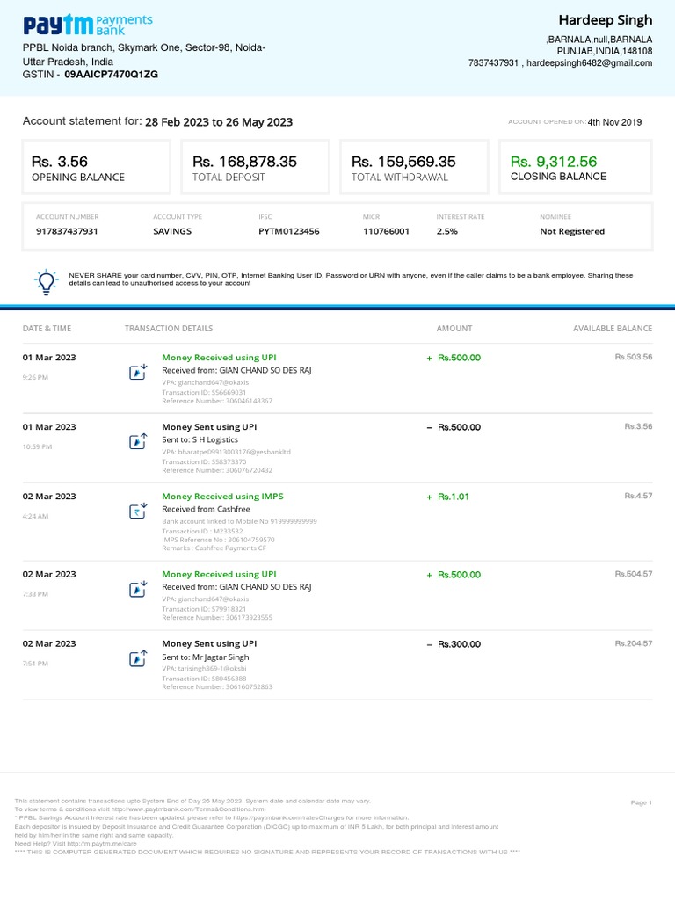The image size is (675, 900).
Task: Click the Transaction Details column header
Action: (169, 329)
